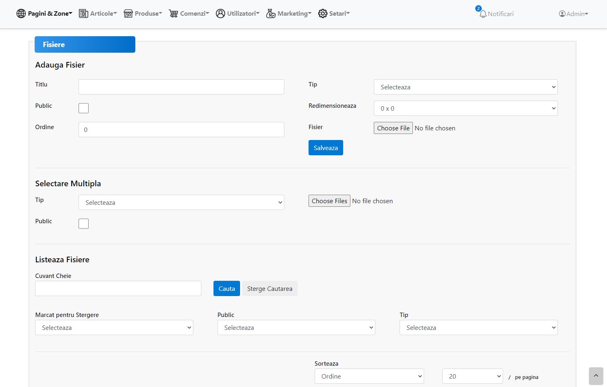Open the 20 per pagina dropdown

(x=472, y=376)
